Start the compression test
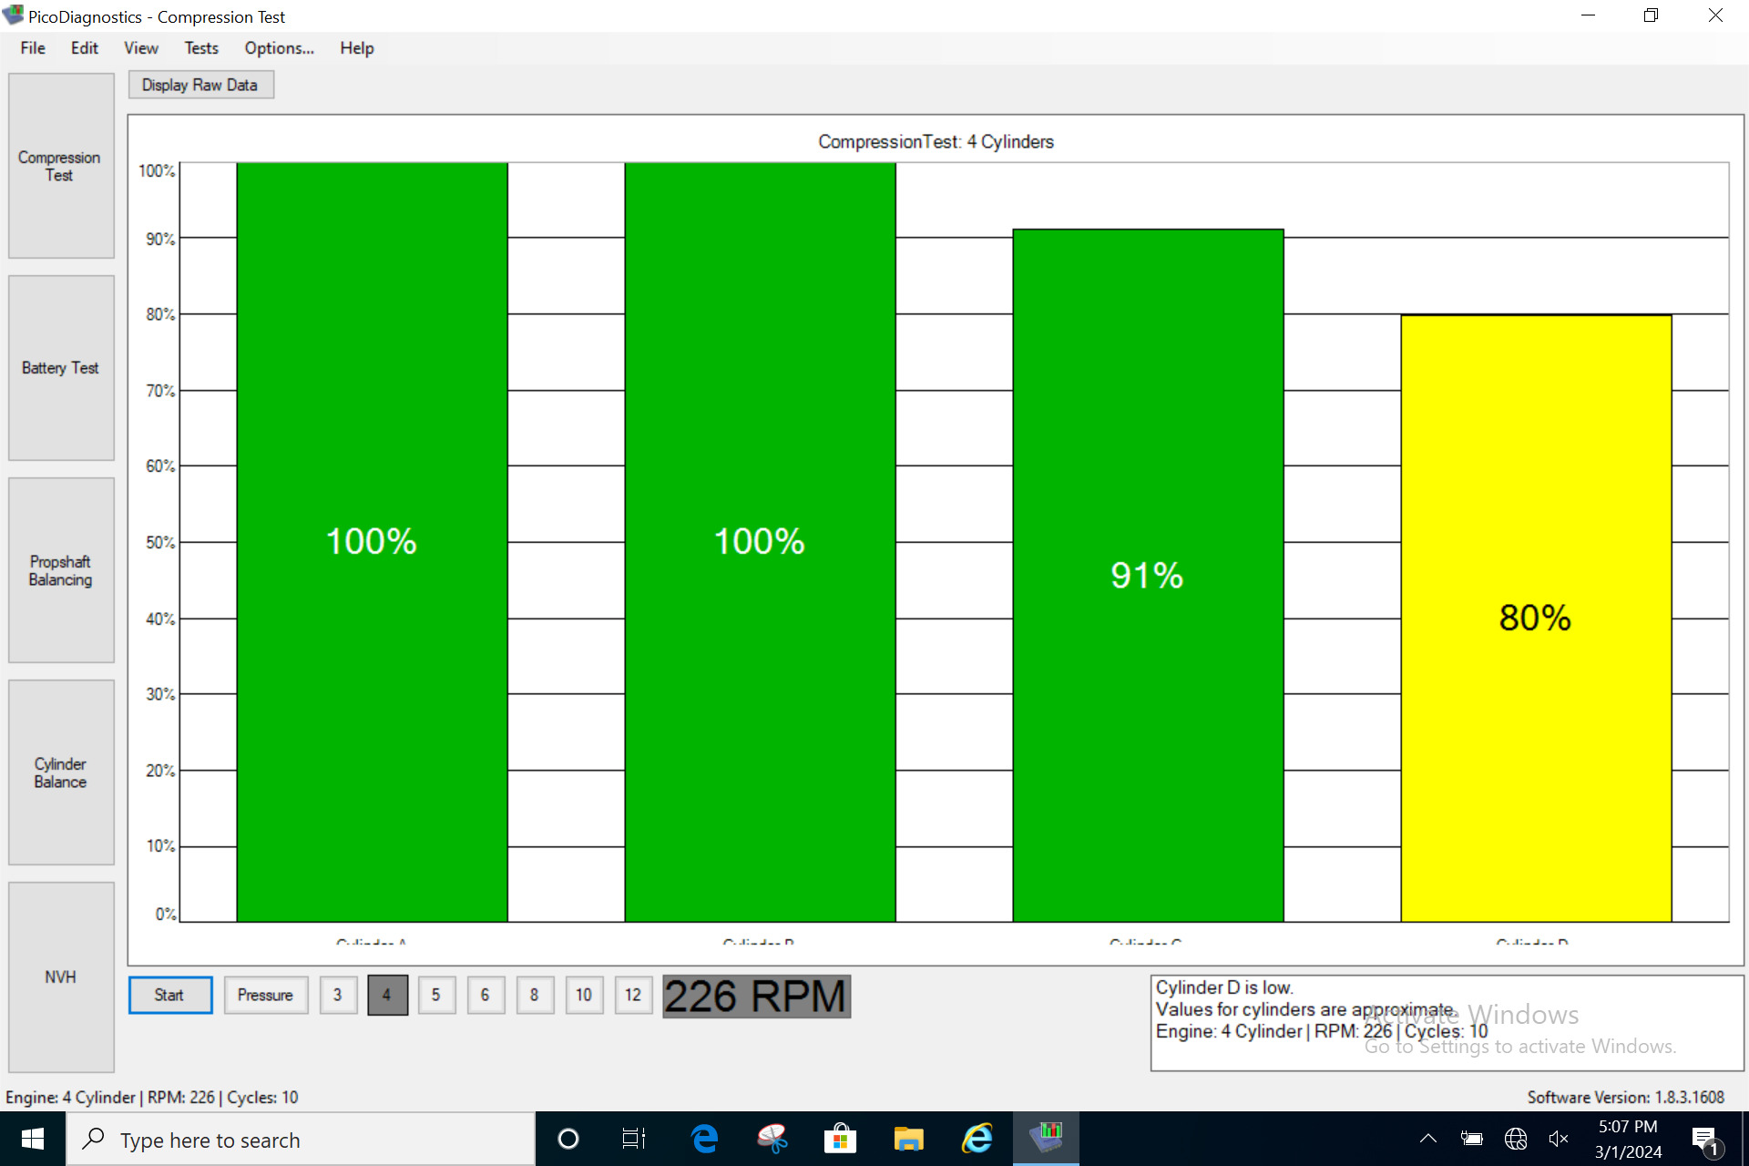Screen dimensions: 1749x1166 (x=169, y=995)
